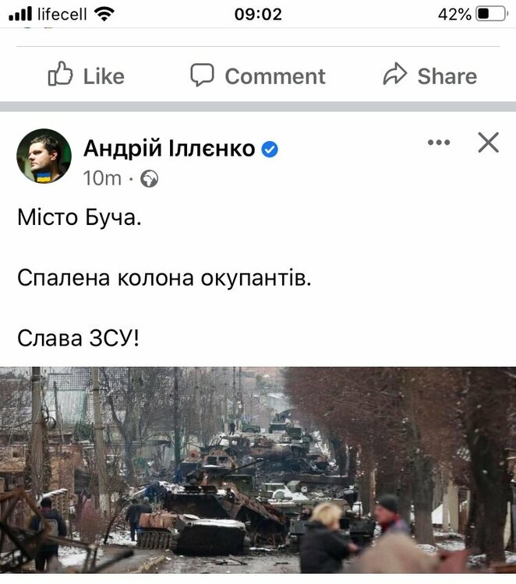Tap the globe public-audience icon

click(x=149, y=179)
